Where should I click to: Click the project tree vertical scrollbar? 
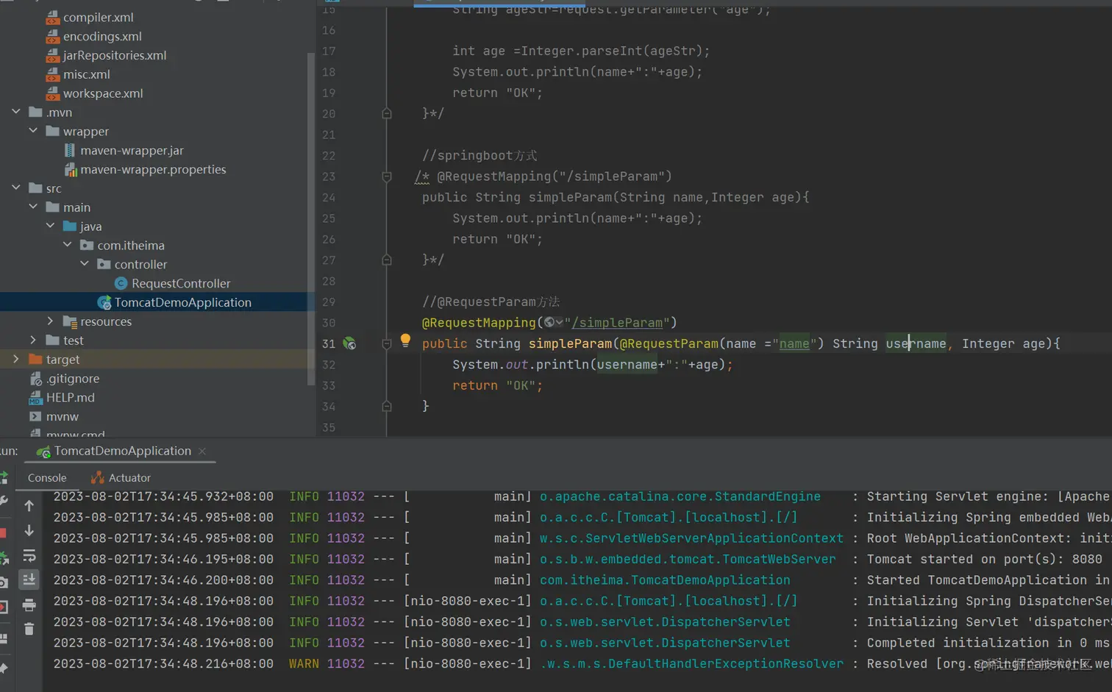coord(311,221)
